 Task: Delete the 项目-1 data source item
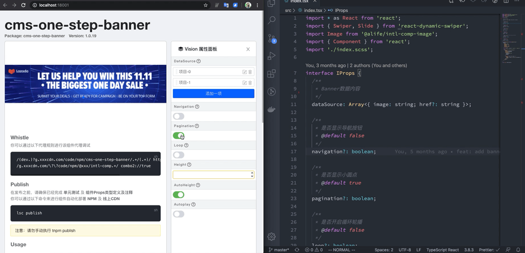(x=250, y=82)
